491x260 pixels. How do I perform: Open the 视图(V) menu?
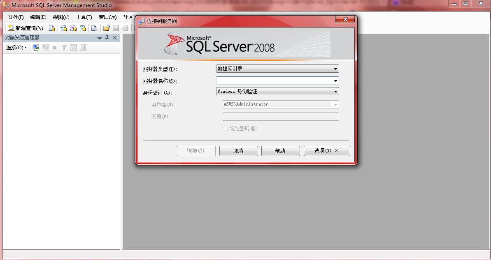(x=60, y=17)
